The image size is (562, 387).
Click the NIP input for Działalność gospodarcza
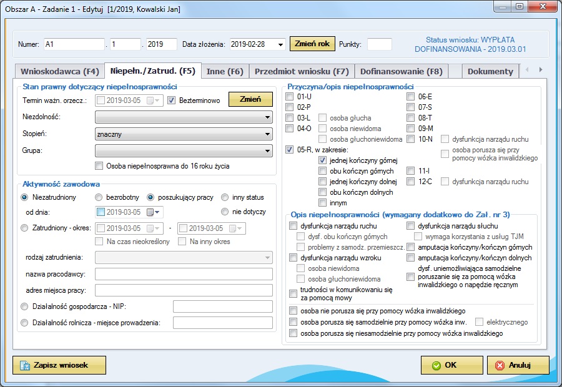click(x=222, y=306)
